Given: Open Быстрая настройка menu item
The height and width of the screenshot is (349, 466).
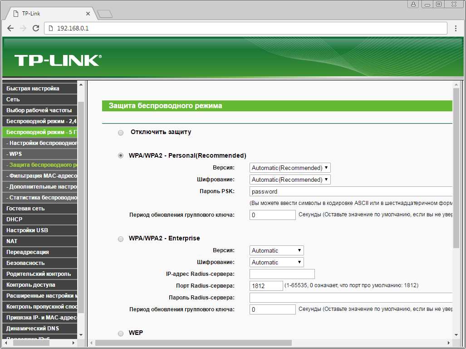Looking at the screenshot, I should pos(39,89).
